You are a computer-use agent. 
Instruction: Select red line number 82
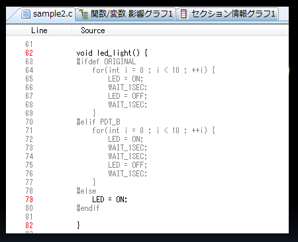(x=29, y=225)
